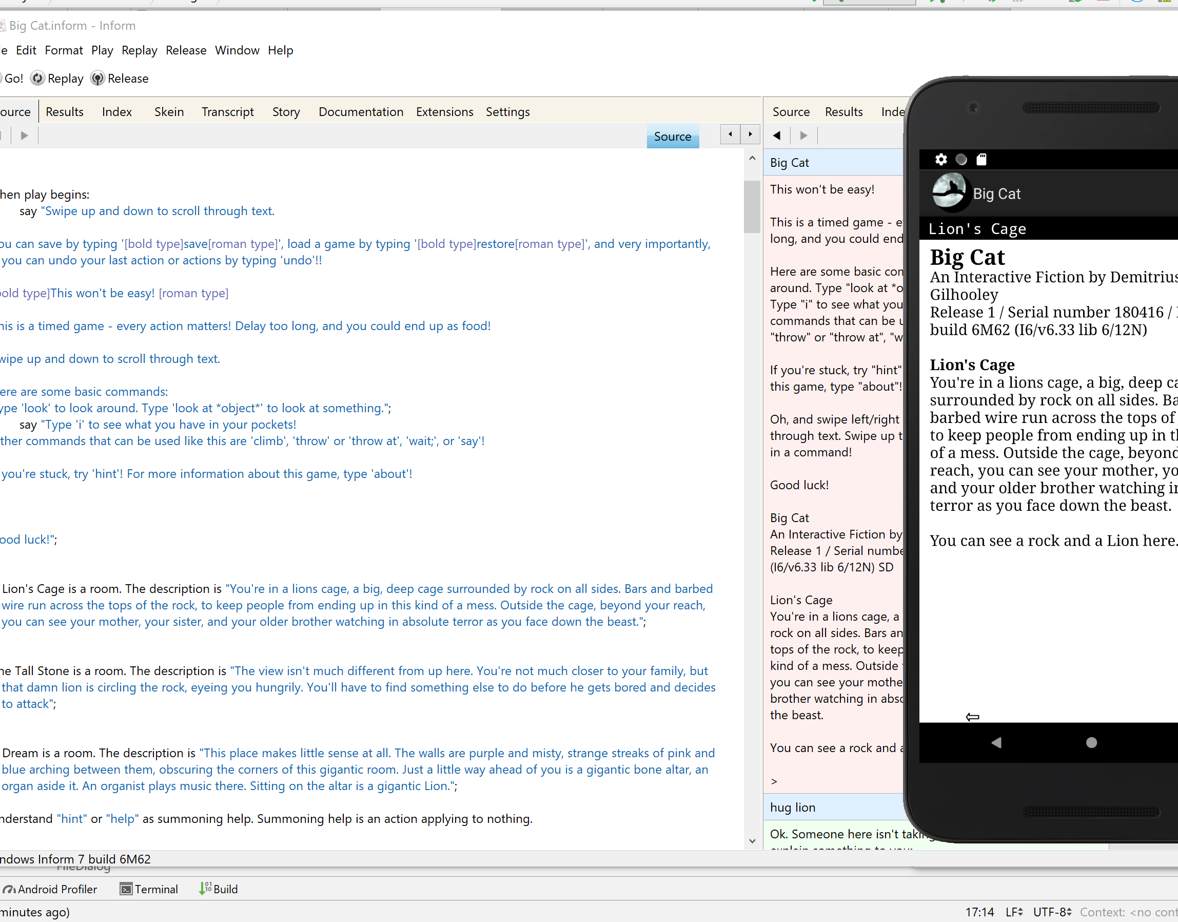
Task: Tap the Android home navigation button
Action: 1091,743
